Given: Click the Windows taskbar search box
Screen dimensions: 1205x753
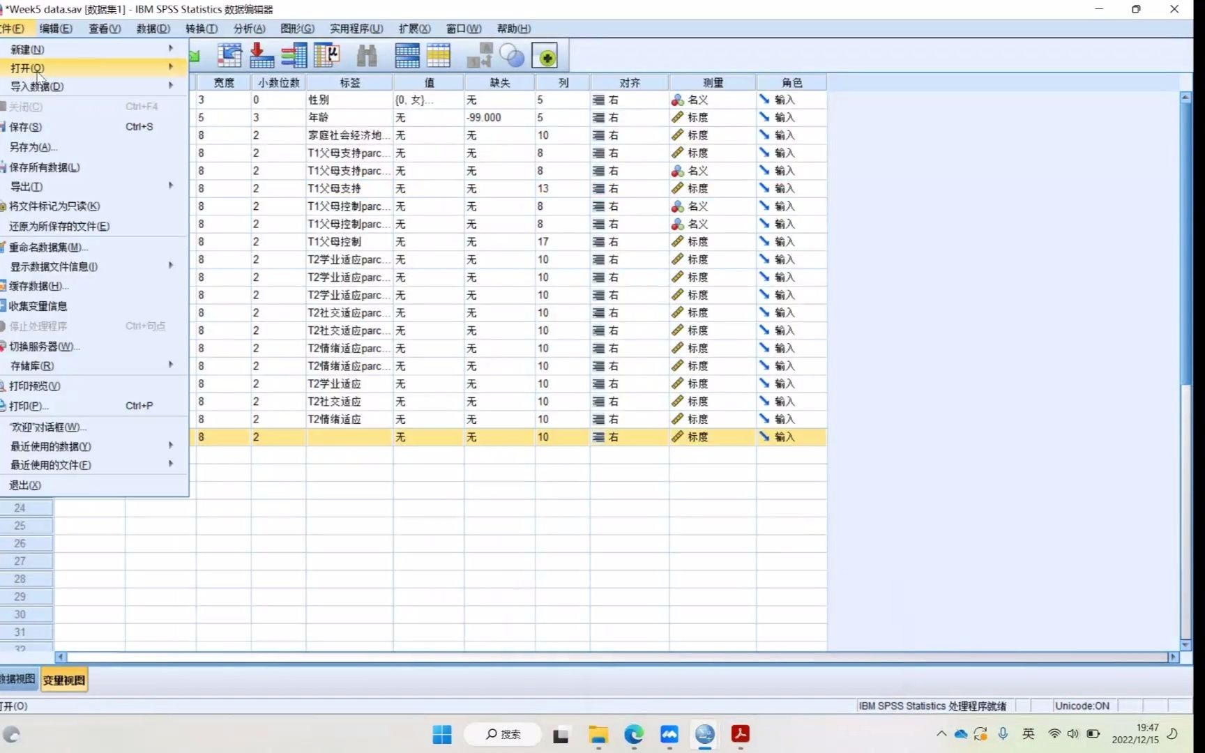Looking at the screenshot, I should click(x=502, y=734).
